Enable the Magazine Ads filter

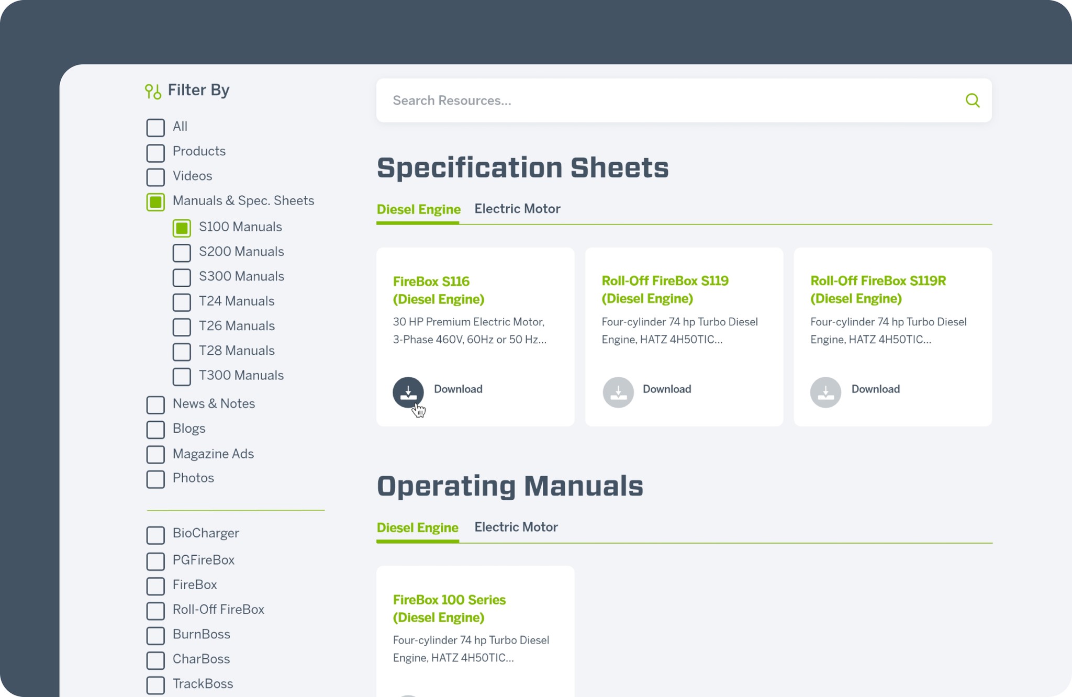[155, 455]
